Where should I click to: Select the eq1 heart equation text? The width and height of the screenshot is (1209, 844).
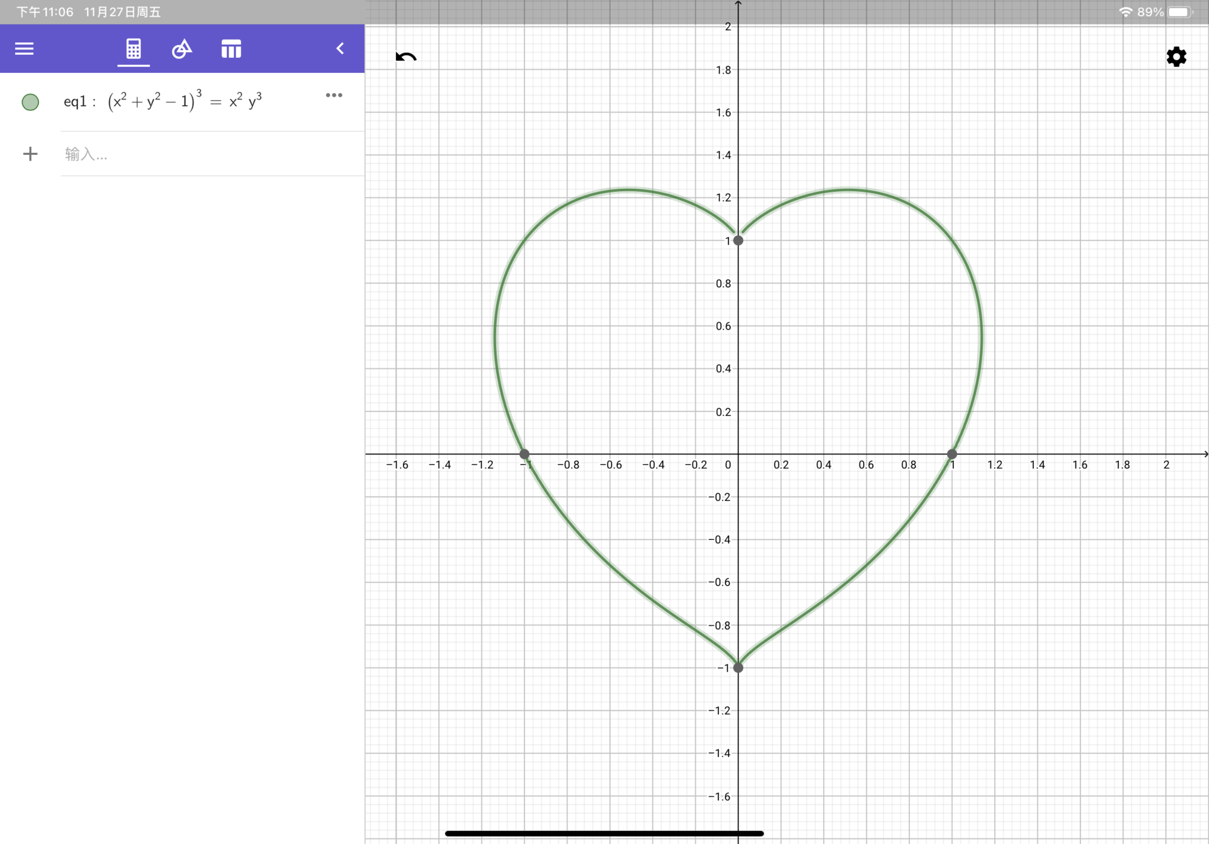pyautogui.click(x=162, y=101)
